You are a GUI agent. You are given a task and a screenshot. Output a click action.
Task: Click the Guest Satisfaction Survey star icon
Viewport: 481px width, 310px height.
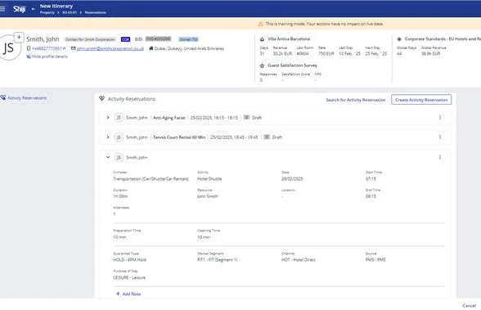tap(262, 65)
